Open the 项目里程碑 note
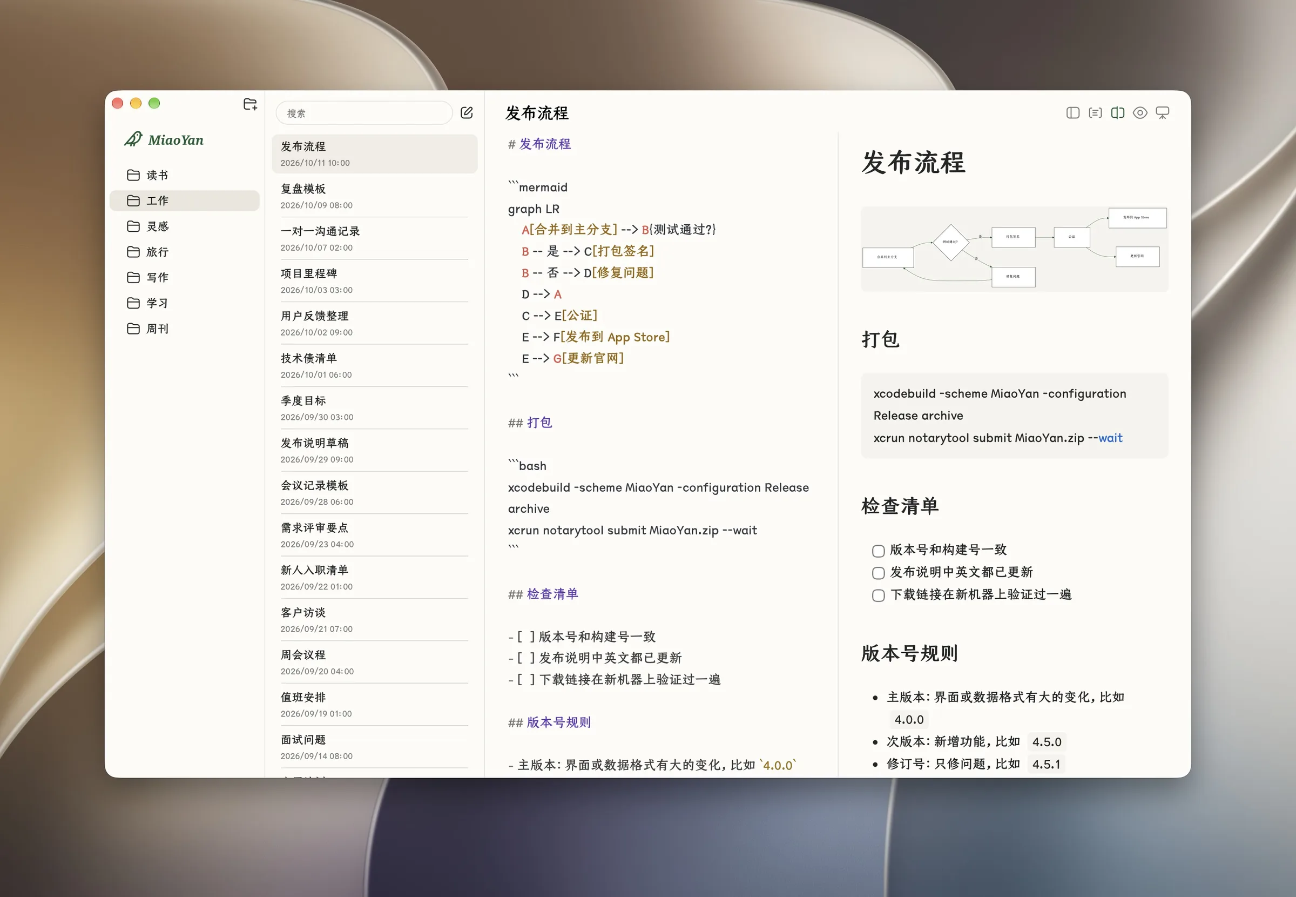1296x897 pixels. click(x=375, y=281)
